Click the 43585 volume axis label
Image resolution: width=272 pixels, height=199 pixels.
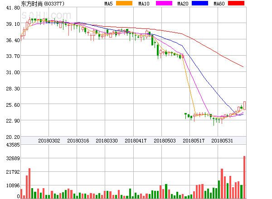click(x=13, y=145)
